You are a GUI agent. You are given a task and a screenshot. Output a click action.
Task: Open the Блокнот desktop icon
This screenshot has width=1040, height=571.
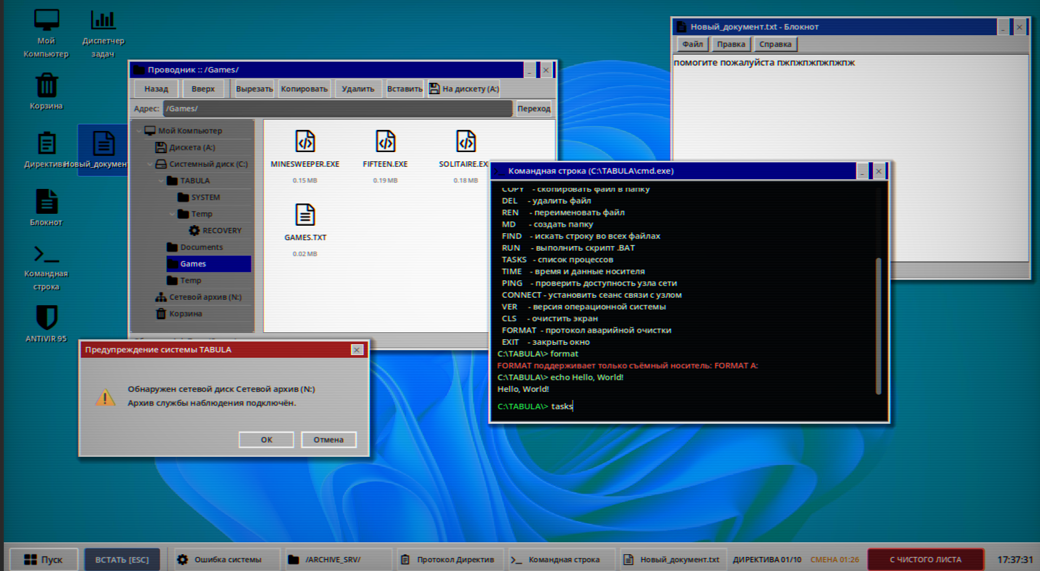46,208
